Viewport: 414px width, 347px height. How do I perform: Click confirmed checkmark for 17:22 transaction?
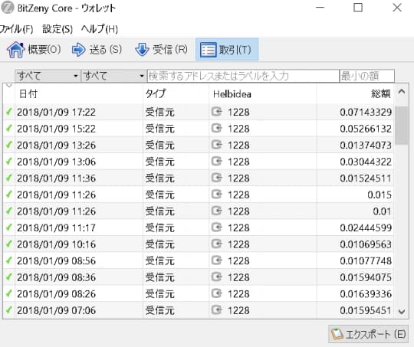pos(9,112)
